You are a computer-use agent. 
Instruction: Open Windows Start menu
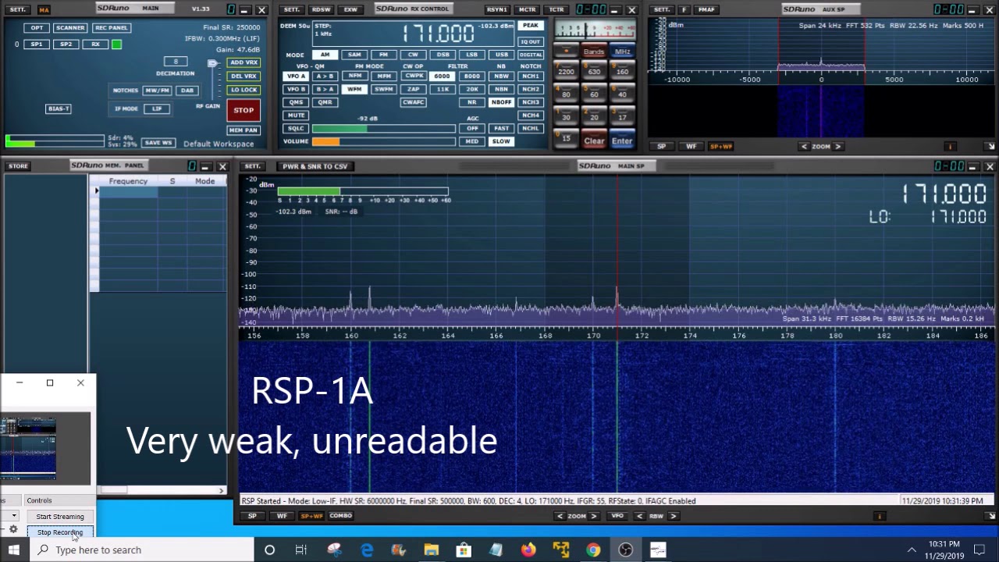coord(13,550)
